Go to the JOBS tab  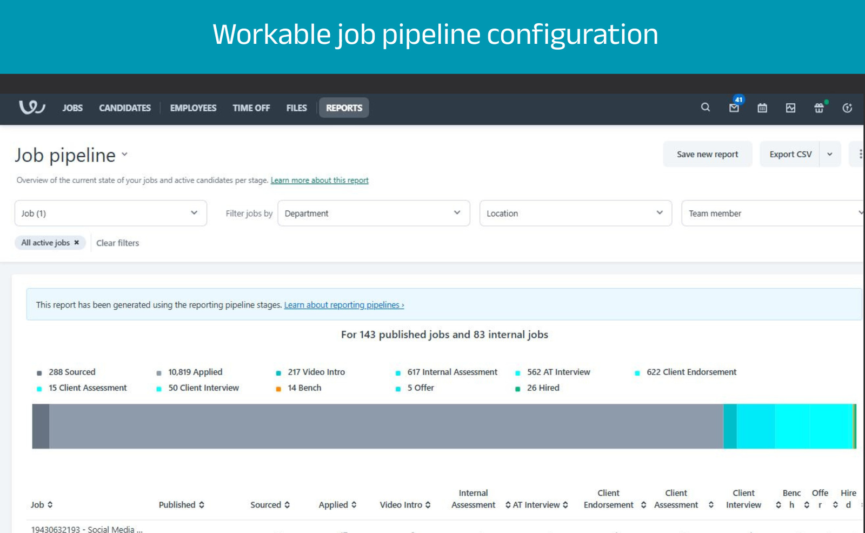pos(72,108)
